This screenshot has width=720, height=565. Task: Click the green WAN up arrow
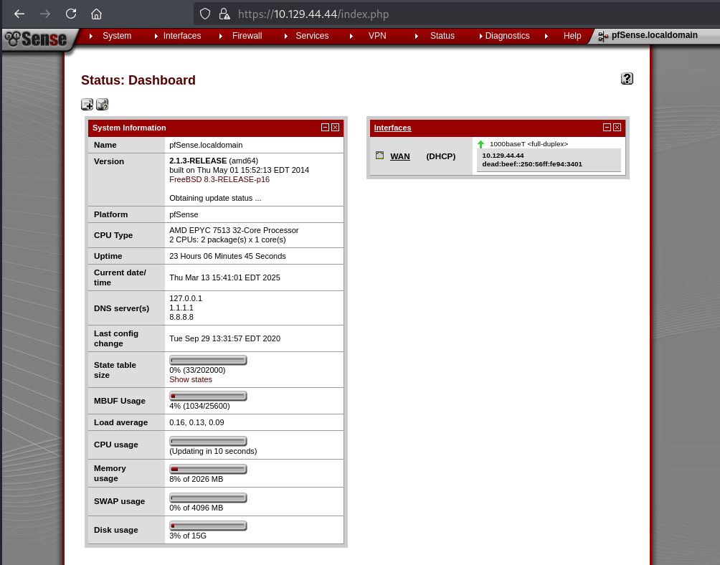[x=480, y=144]
